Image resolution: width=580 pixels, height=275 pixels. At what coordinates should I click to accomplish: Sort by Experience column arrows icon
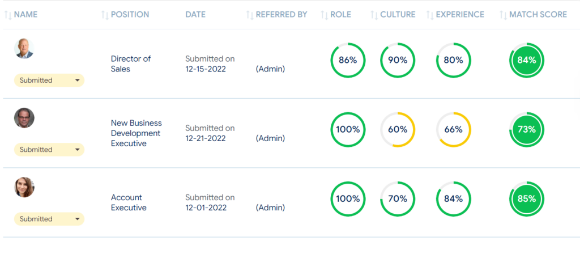click(430, 15)
